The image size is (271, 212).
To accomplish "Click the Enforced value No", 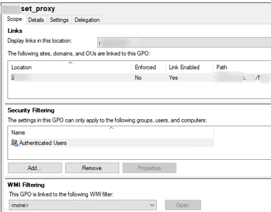I will coord(138,78).
